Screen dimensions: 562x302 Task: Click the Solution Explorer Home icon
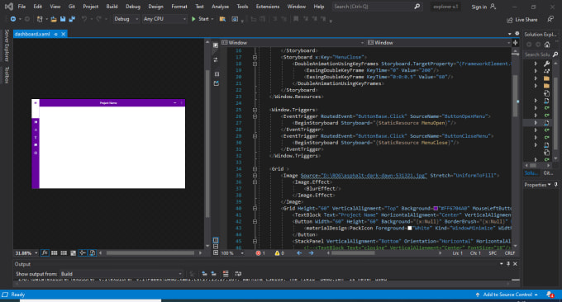pos(547,45)
